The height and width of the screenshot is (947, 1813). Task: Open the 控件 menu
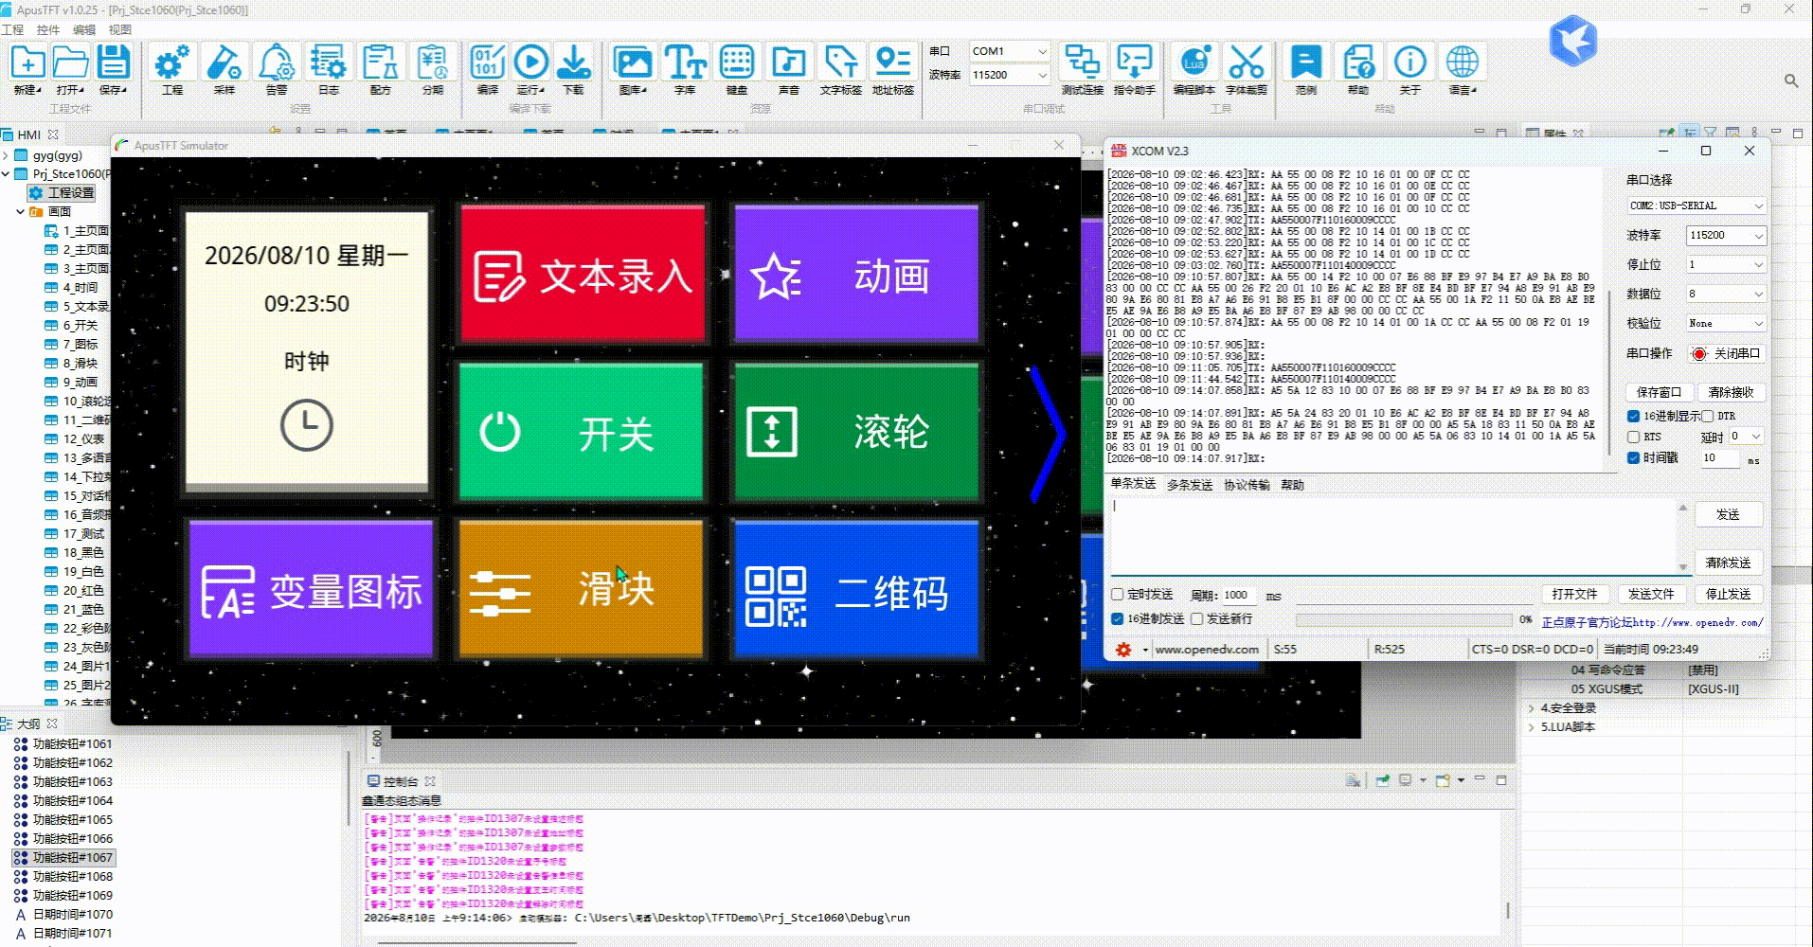click(48, 29)
